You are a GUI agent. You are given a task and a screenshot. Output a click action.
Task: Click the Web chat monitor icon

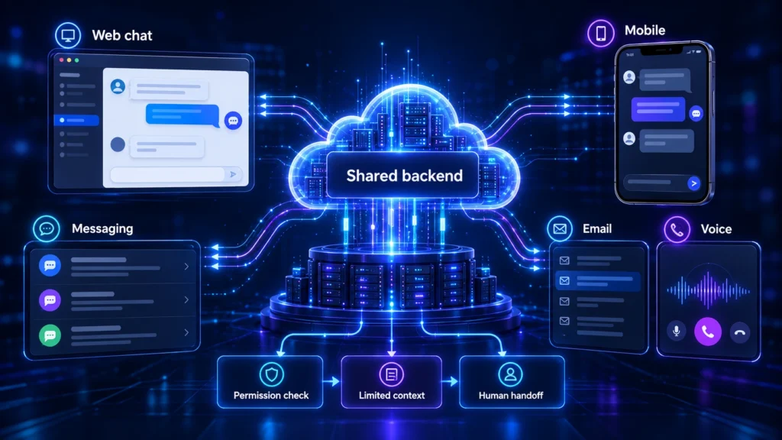(68, 35)
